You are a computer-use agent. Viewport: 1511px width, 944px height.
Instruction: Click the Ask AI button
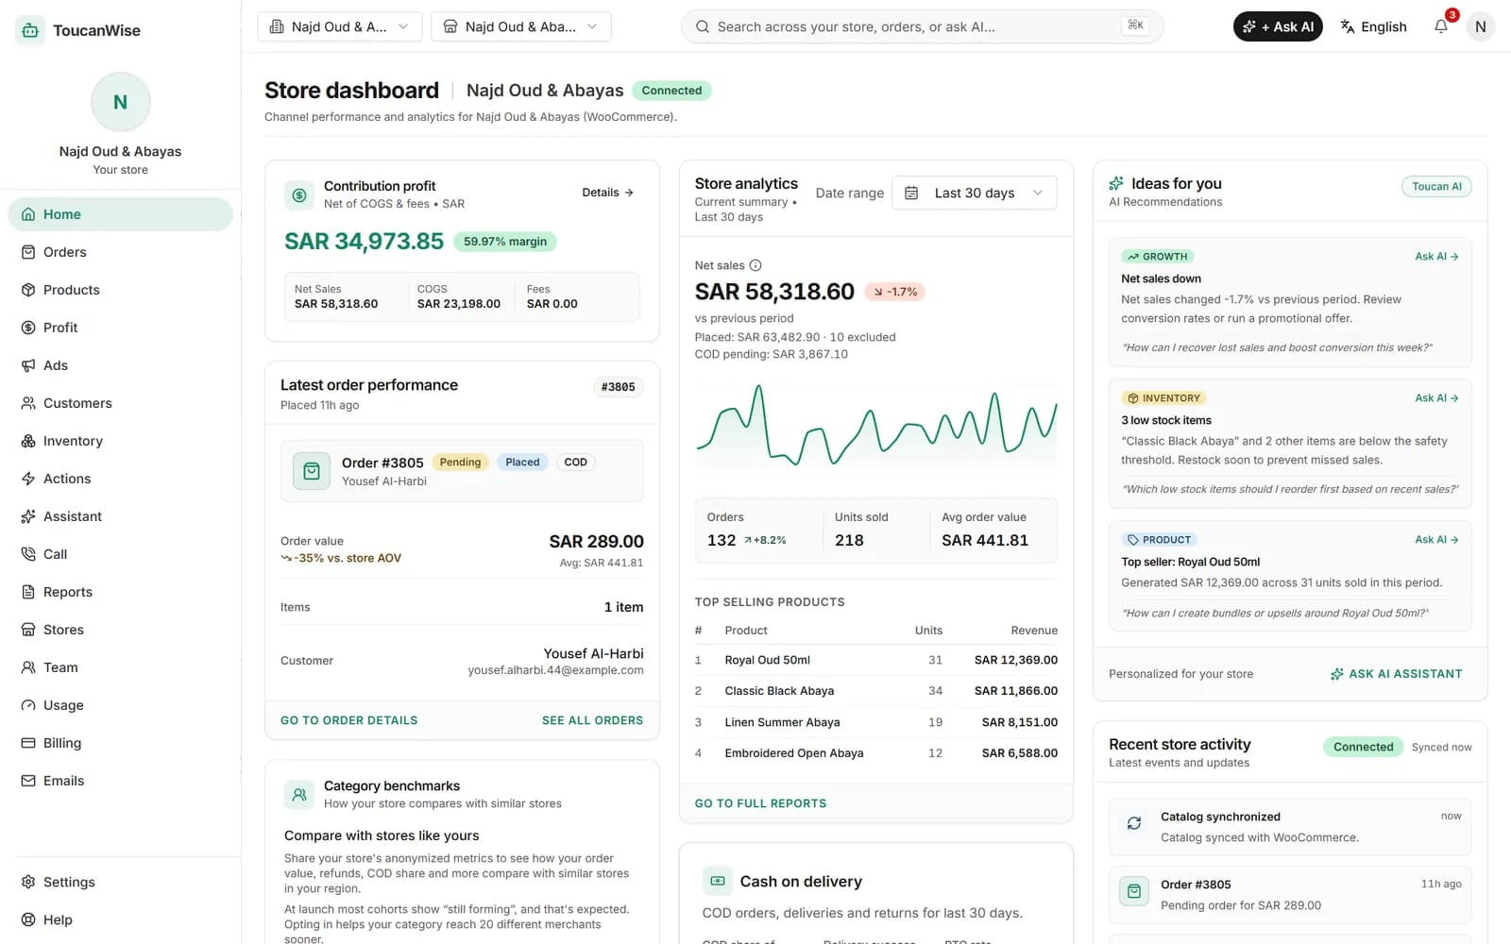[x=1278, y=26]
